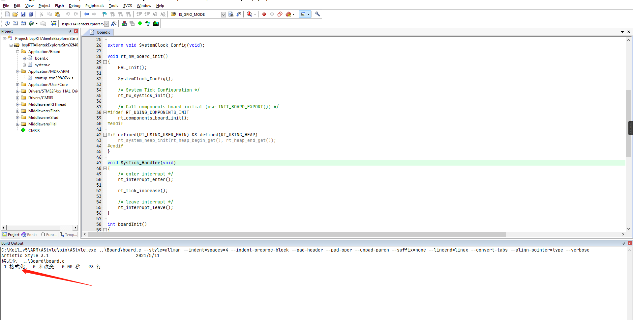This screenshot has width=633, height=320.
Task: Pin the Project panel with pushpin
Action: click(70, 31)
